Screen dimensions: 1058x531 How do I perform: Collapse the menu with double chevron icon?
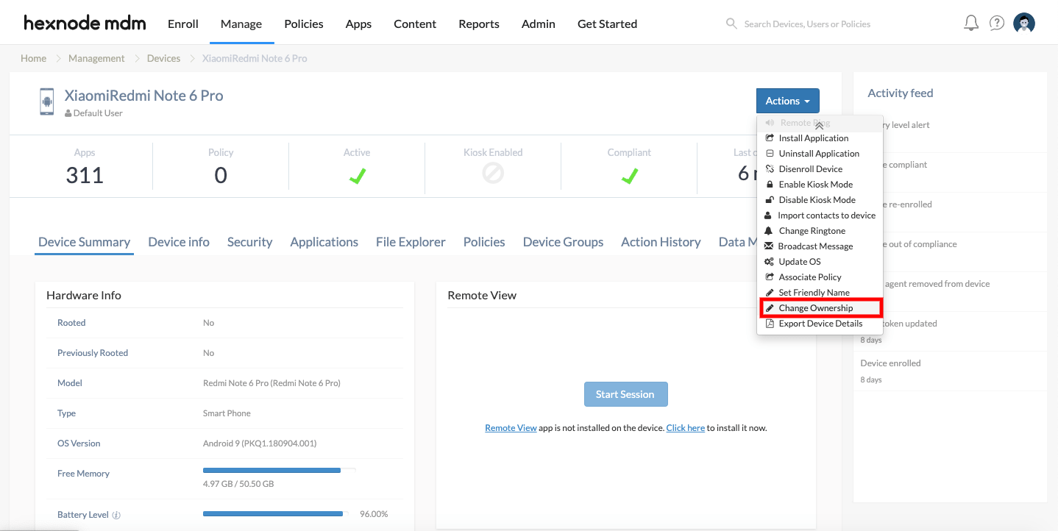click(819, 126)
